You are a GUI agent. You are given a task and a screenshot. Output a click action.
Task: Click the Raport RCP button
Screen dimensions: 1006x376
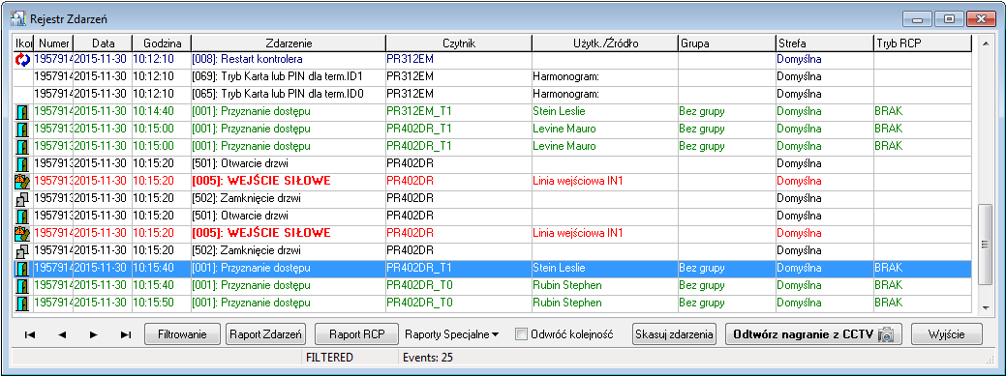pos(356,333)
